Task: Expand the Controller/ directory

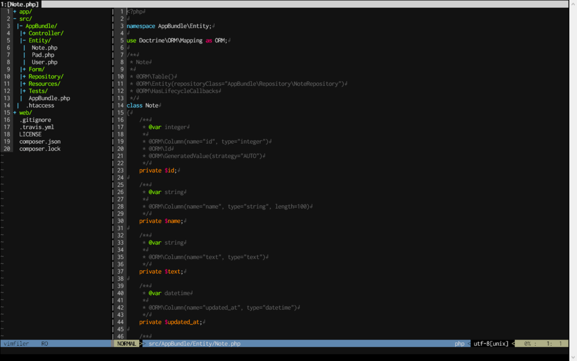Action: click(43, 33)
